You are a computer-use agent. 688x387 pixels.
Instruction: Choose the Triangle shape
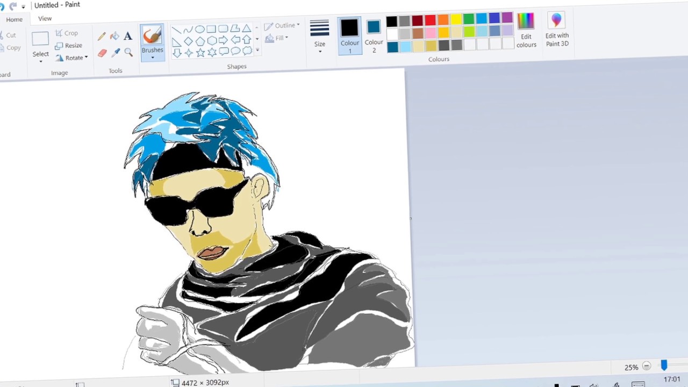[x=247, y=28]
